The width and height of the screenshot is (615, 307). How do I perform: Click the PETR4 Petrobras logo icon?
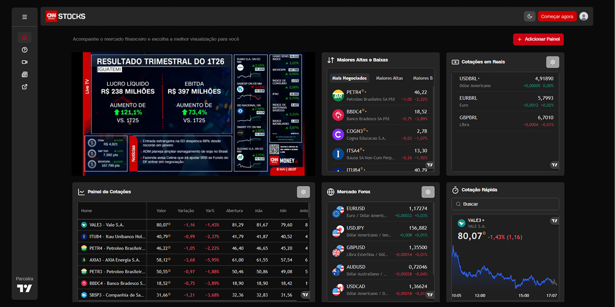[x=338, y=96]
